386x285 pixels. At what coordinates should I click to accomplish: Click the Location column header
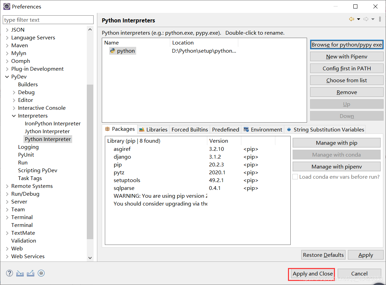[x=204, y=43]
